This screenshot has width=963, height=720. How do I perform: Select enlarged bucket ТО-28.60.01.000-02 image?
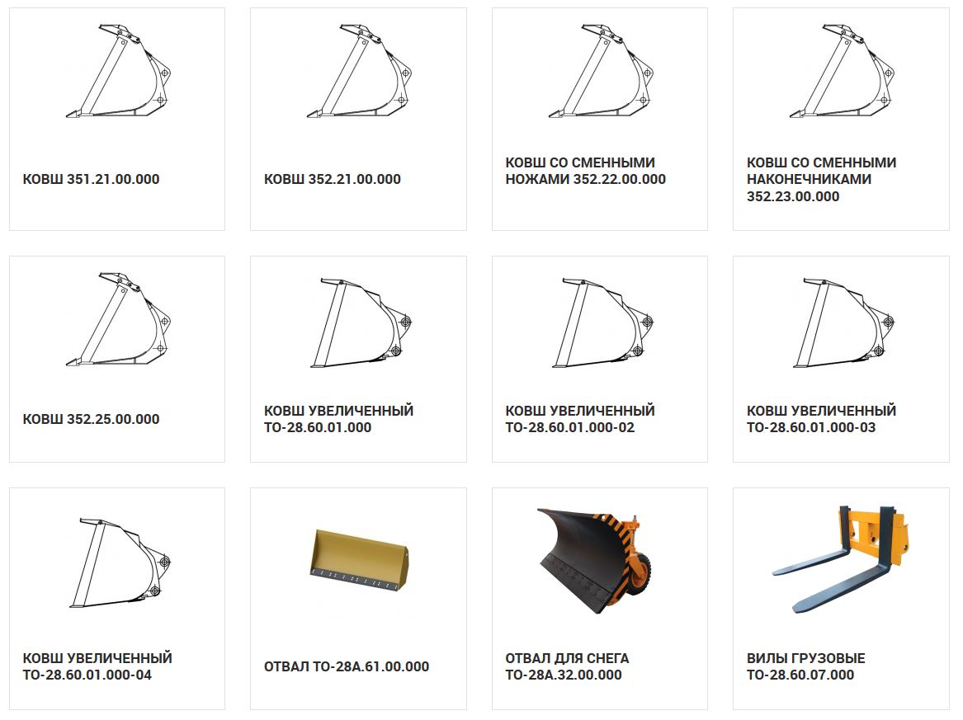tap(602, 322)
